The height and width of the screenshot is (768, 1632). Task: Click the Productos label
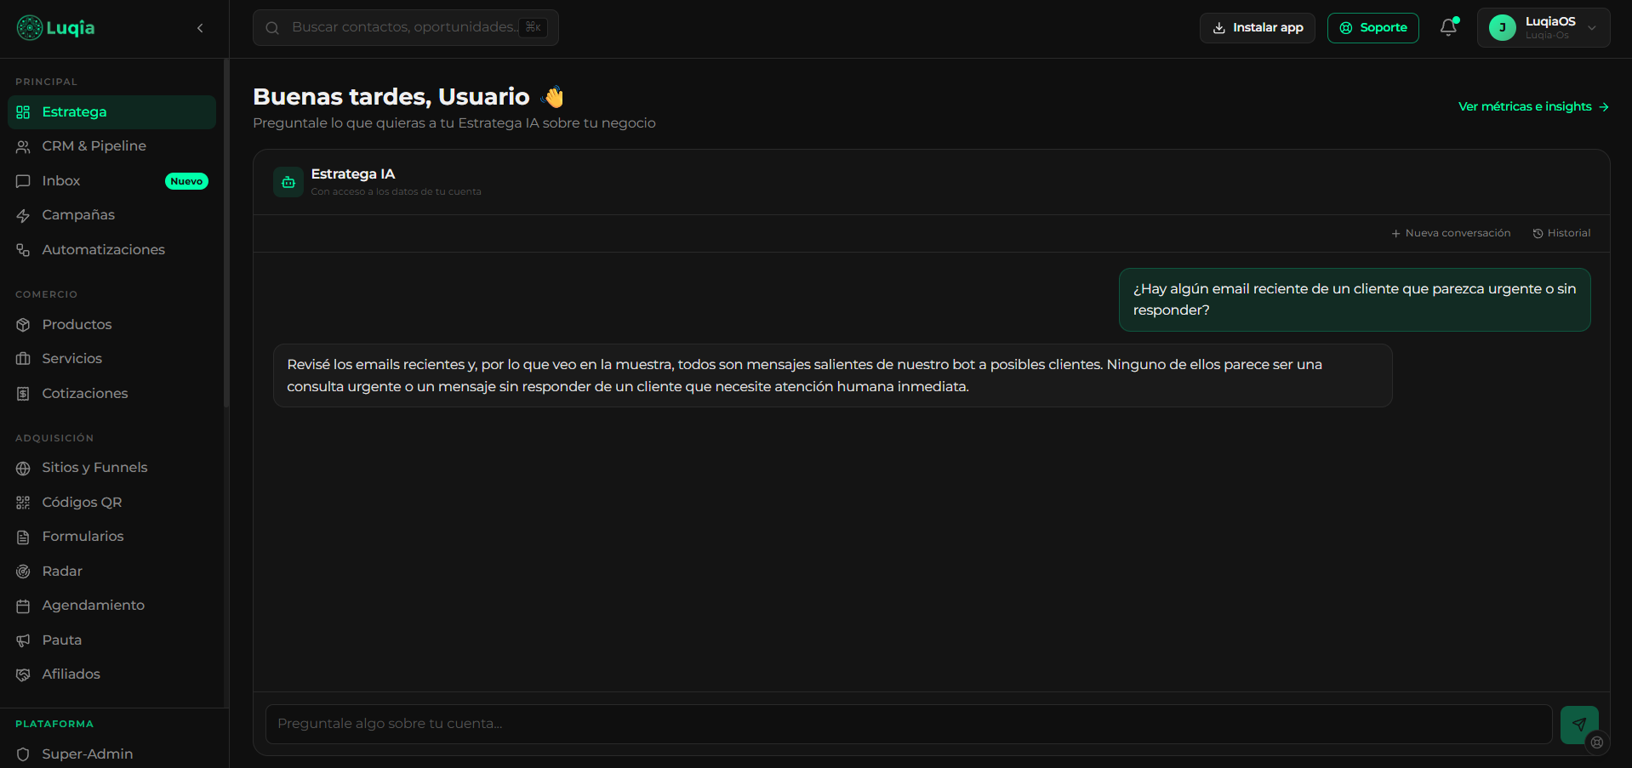(77, 325)
